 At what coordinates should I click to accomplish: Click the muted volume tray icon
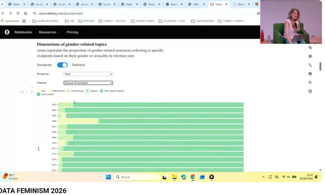[288, 177]
